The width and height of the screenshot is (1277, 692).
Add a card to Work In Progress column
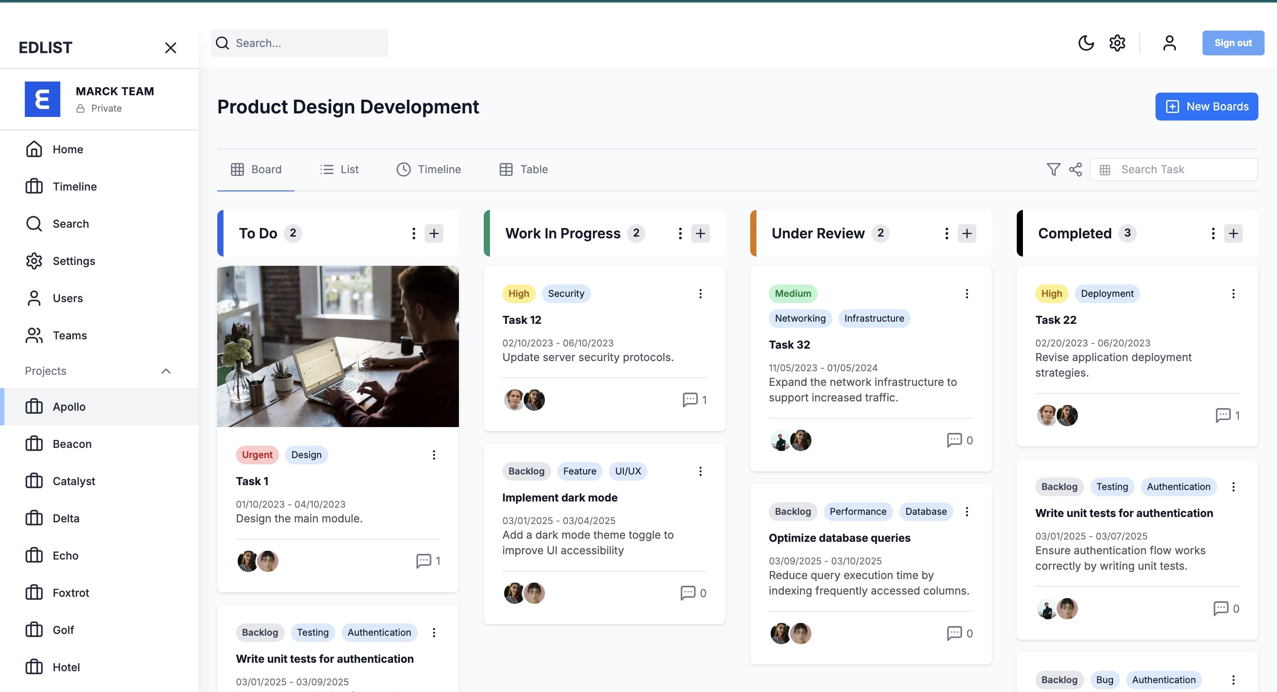click(700, 233)
